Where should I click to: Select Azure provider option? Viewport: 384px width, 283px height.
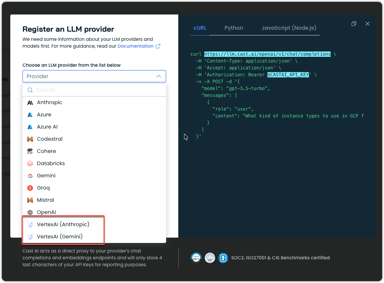(94, 115)
